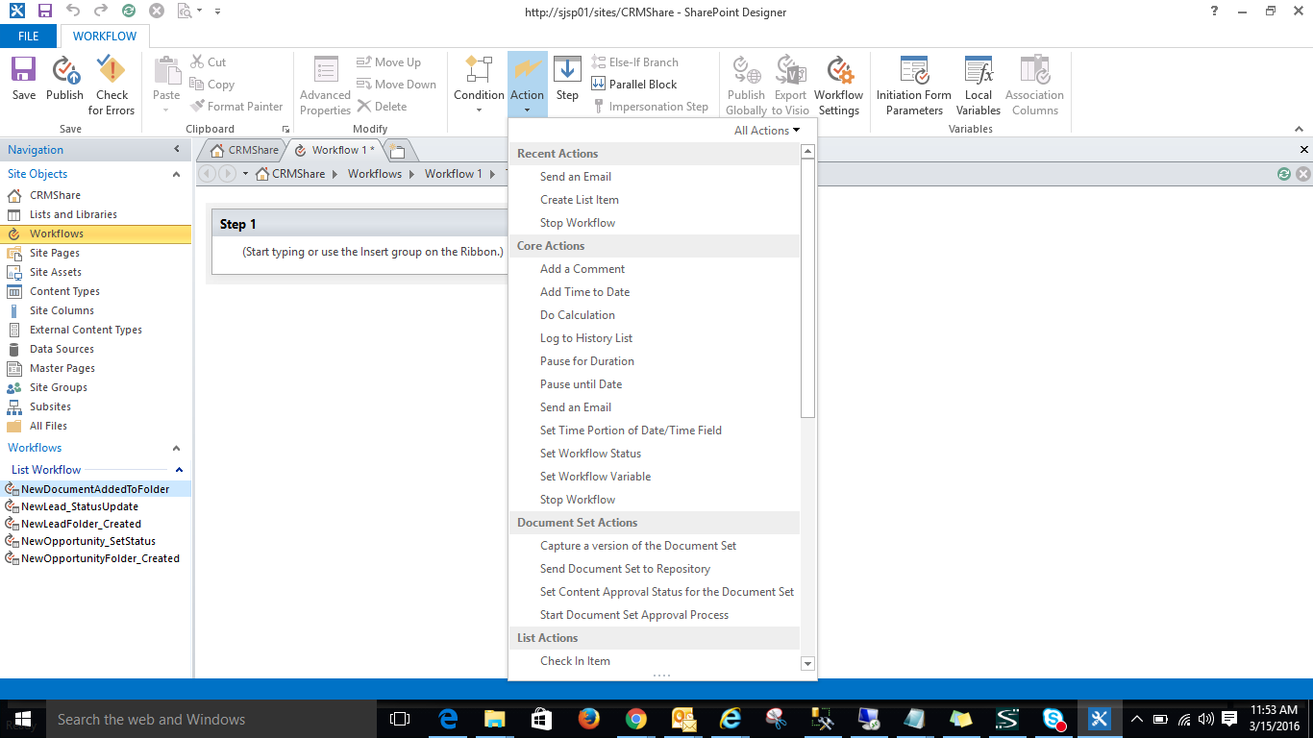Viewport: 1313px width, 738px height.
Task: Collapse the Navigation pane chevron
Action: tap(177, 149)
